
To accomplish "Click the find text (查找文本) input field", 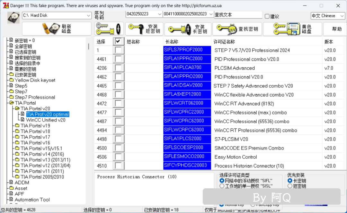I will pyautogui.click(x=238, y=15).
